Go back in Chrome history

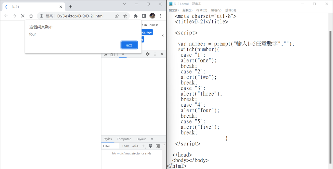tap(6, 16)
